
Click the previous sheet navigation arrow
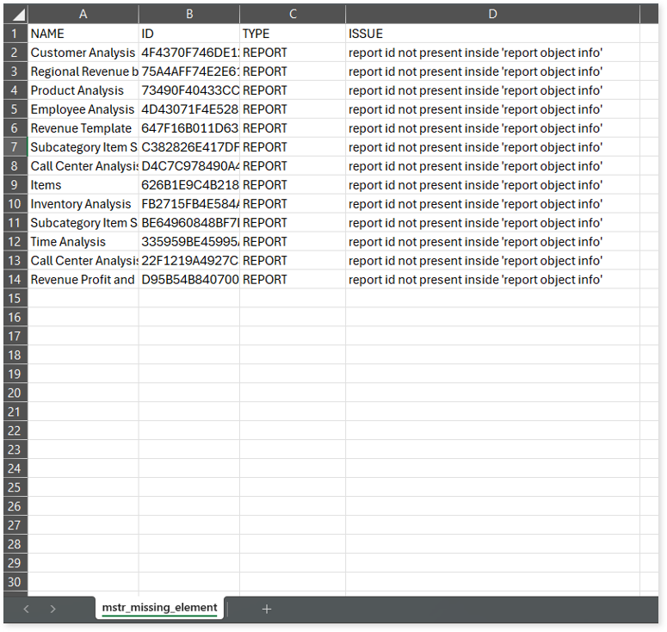click(27, 609)
